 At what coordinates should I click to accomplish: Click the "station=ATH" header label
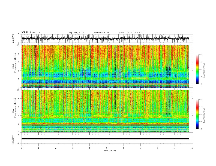point(101,33)
